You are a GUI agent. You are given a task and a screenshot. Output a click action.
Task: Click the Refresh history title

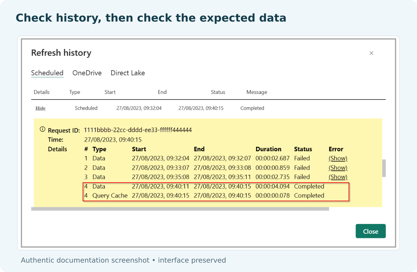click(61, 53)
